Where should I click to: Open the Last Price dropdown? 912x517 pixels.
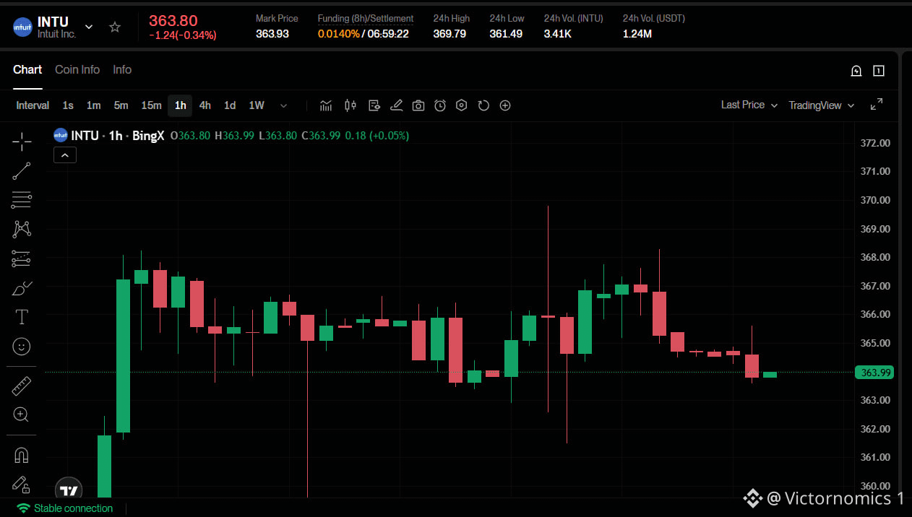(749, 105)
